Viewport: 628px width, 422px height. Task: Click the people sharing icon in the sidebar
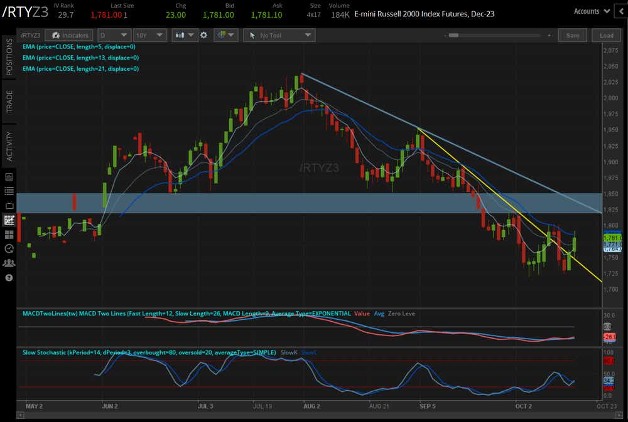click(8, 263)
